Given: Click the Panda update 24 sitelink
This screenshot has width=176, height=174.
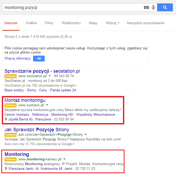Looking at the screenshot, I should (x=63, y=90).
